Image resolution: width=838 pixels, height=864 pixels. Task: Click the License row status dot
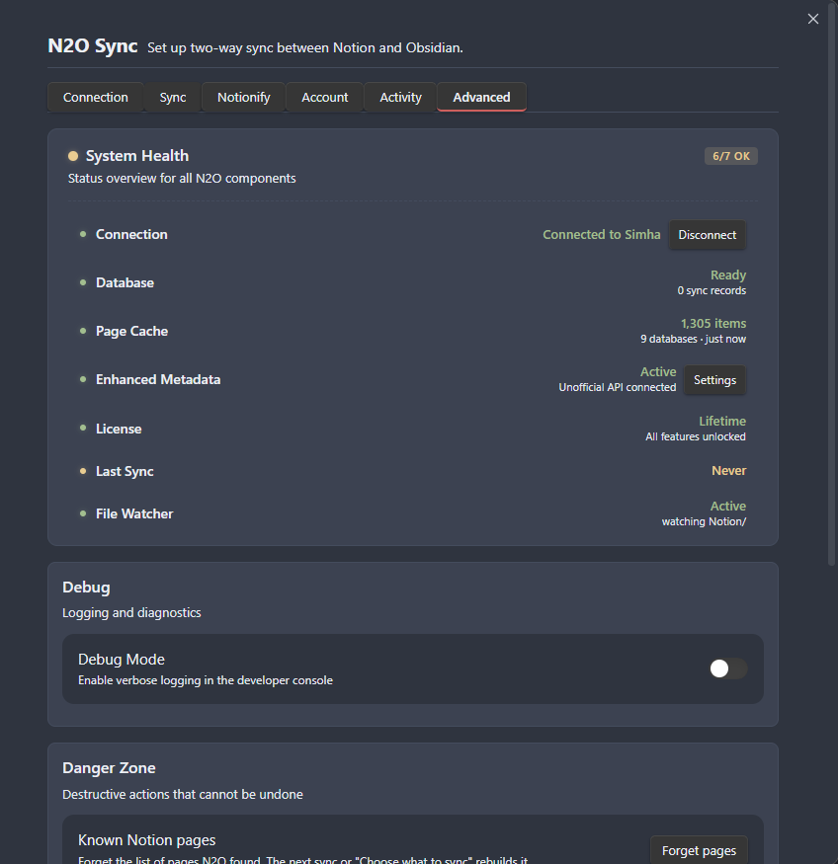tap(83, 428)
